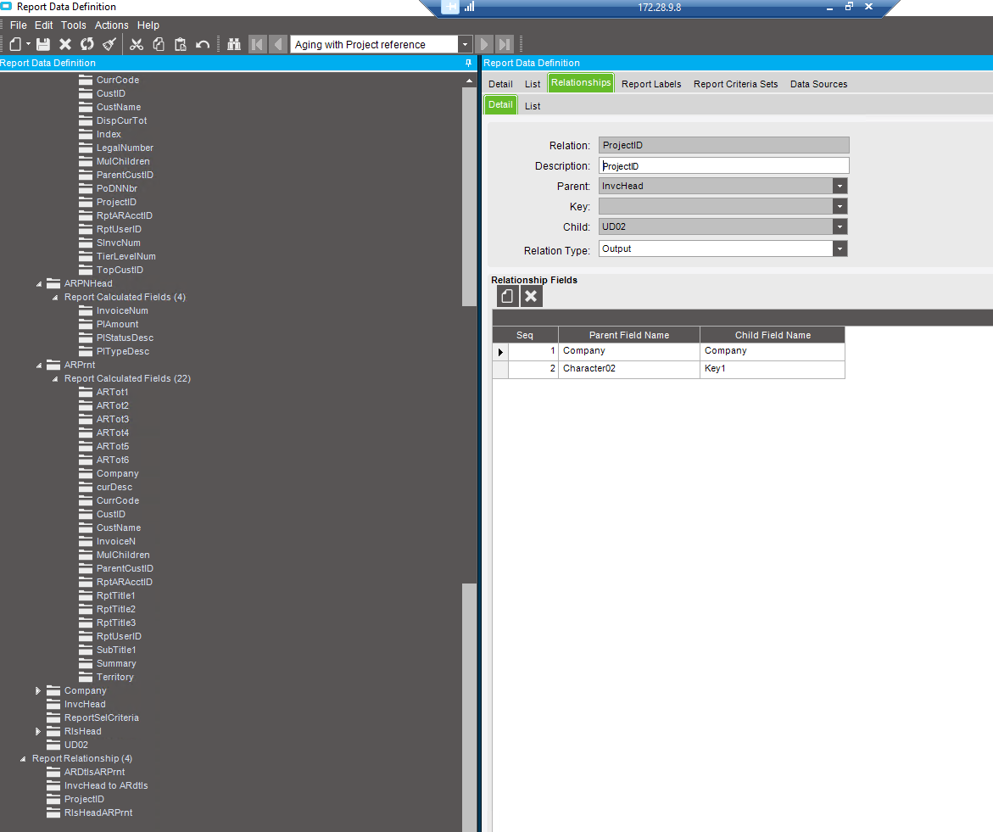Open the Actions menu
This screenshot has width=993, height=832.
111,25
